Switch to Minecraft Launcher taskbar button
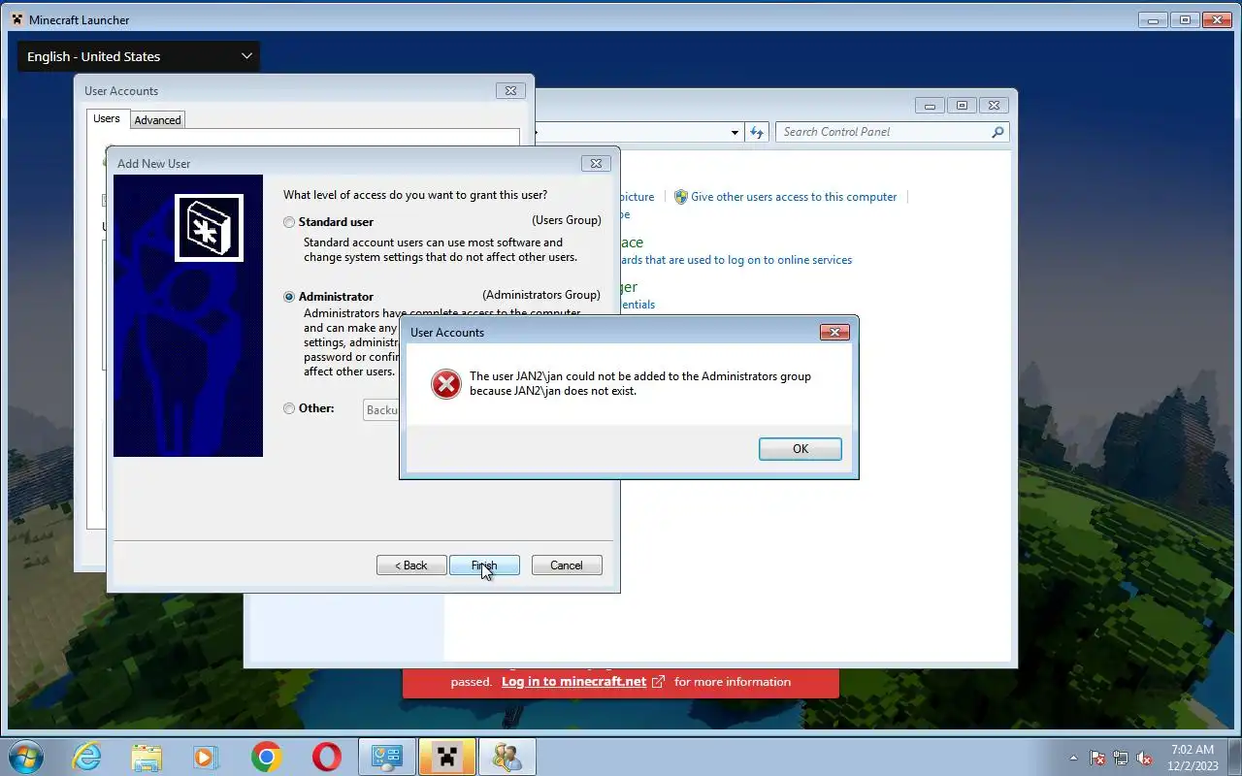 pyautogui.click(x=447, y=757)
